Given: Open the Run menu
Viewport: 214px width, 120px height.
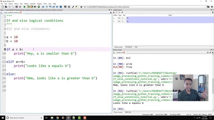Looking at the screenshot, I should [x=21, y=4].
